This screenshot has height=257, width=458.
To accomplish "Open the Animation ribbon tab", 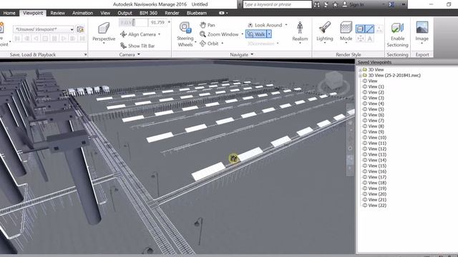I will click(83, 13).
